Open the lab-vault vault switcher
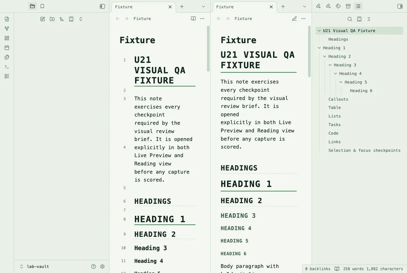The image size is (407, 273). pyautogui.click(x=34, y=267)
